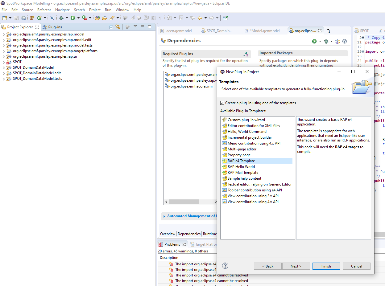Screen dimensions: 385x286
Task: Minimize the Project Explorer panel
Action: pyautogui.click(x=143, y=27)
